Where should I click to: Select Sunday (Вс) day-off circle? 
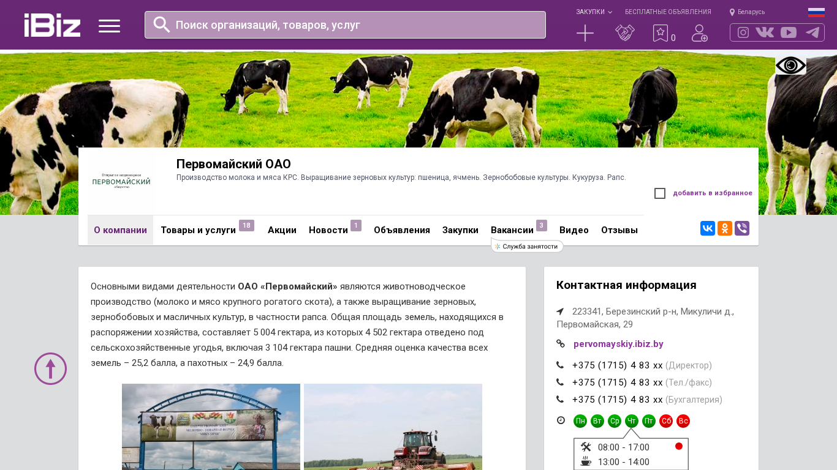coord(683,421)
